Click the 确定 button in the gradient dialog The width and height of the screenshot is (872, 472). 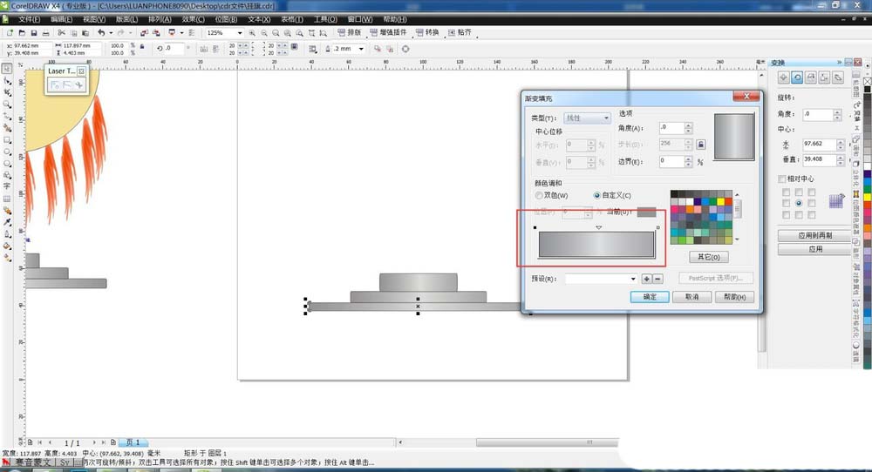click(x=650, y=297)
